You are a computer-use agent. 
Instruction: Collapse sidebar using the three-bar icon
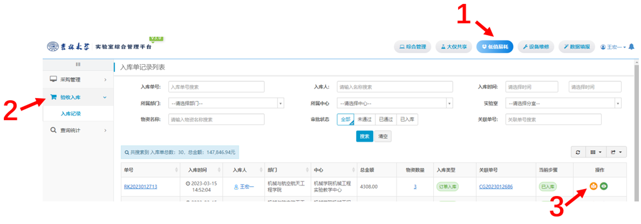pyautogui.click(x=78, y=64)
